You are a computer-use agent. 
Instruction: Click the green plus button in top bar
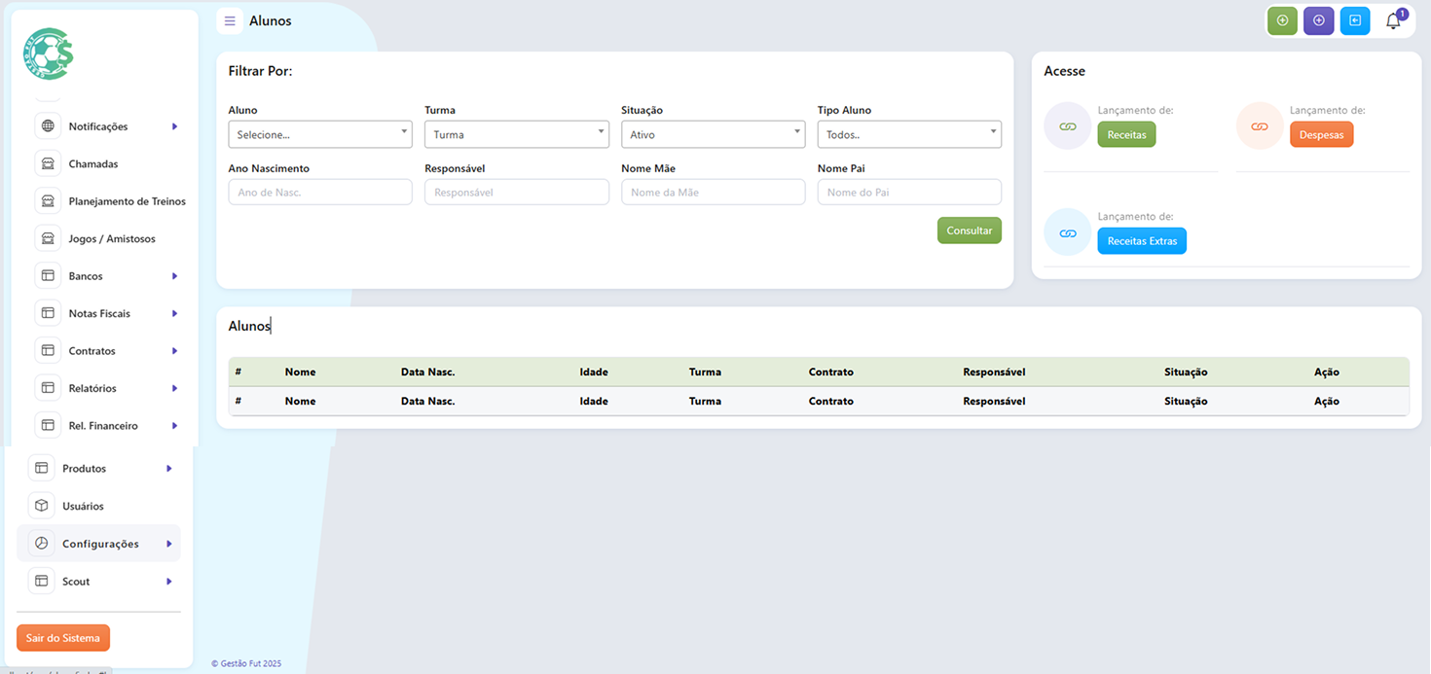tap(1282, 20)
